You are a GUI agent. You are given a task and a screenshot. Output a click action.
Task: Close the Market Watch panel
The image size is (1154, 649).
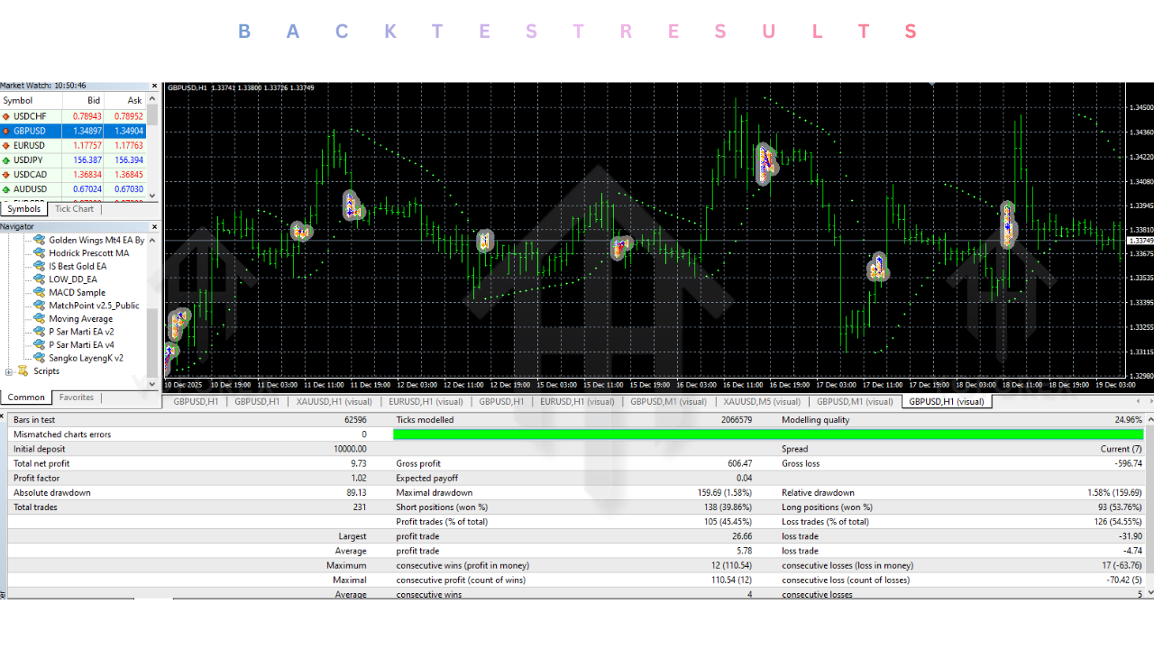[154, 86]
